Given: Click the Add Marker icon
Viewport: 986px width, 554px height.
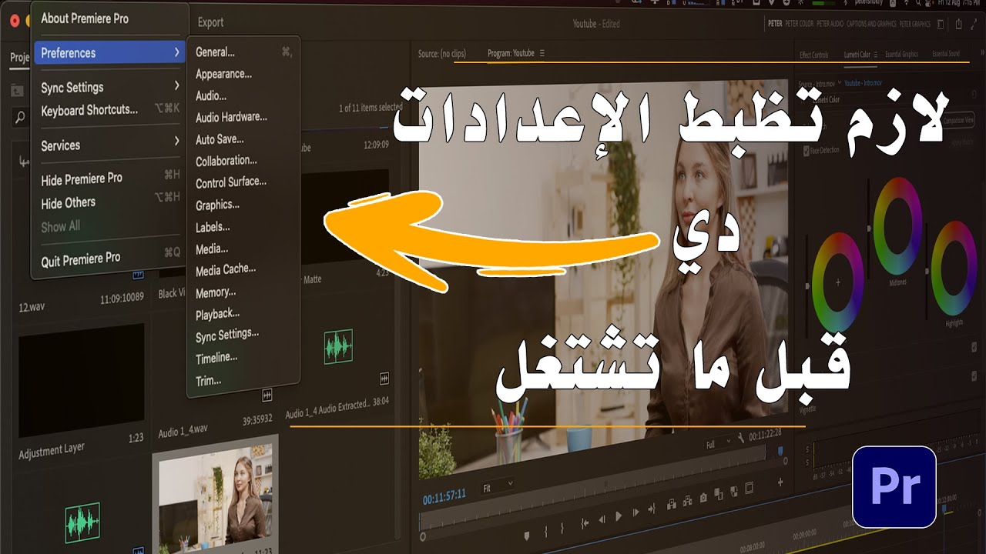Looking at the screenshot, I should [x=527, y=536].
